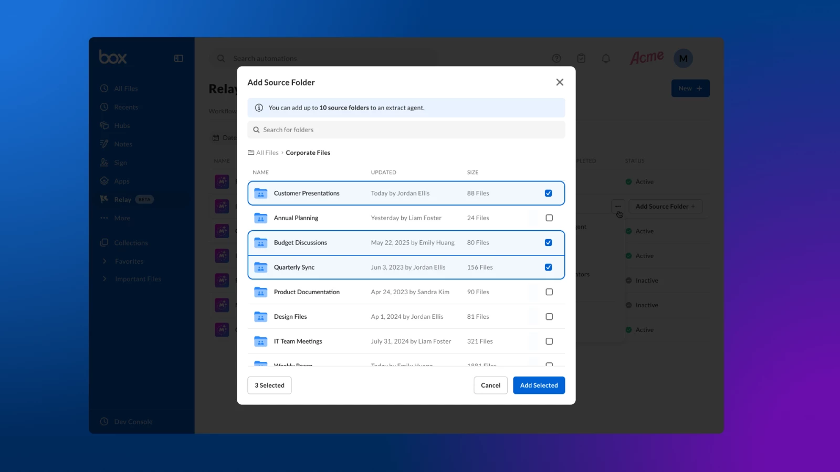Screen dimensions: 840x472
Task: Sort by SIZE column in dialog
Action: pyautogui.click(x=472, y=172)
